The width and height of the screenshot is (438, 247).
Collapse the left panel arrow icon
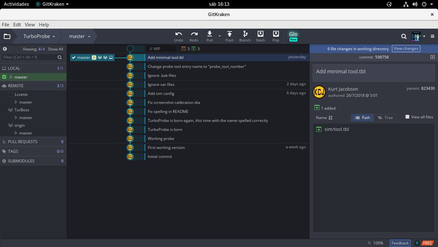click(5, 49)
